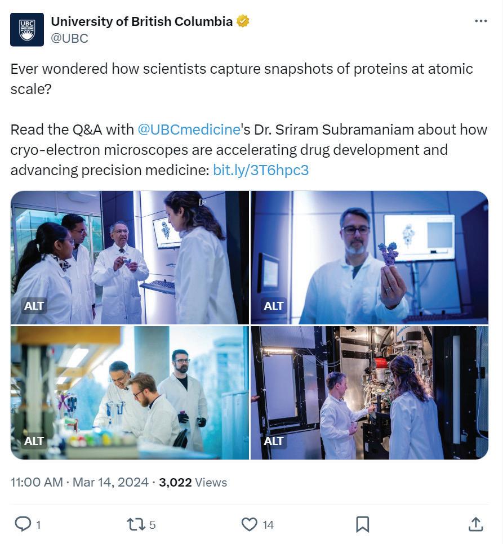Screen dimensions: 503x544
Task: Show ALT text for microscope interior photo
Action: pyautogui.click(x=274, y=440)
